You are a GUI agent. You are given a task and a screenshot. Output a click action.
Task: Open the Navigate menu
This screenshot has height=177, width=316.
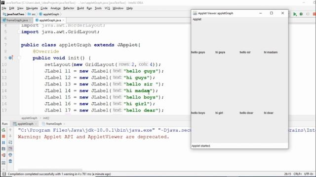pyautogui.click(x=32, y=8)
